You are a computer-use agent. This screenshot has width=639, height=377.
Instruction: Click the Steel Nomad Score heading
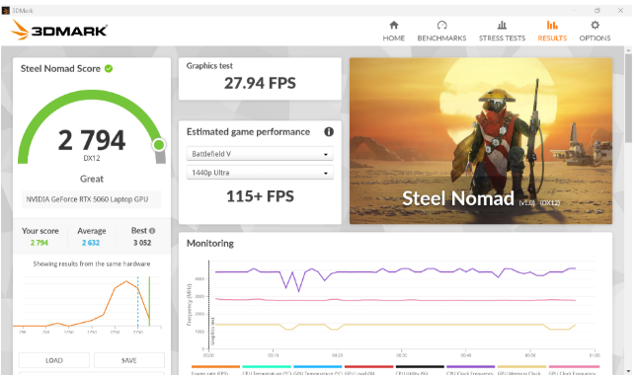[x=60, y=69]
